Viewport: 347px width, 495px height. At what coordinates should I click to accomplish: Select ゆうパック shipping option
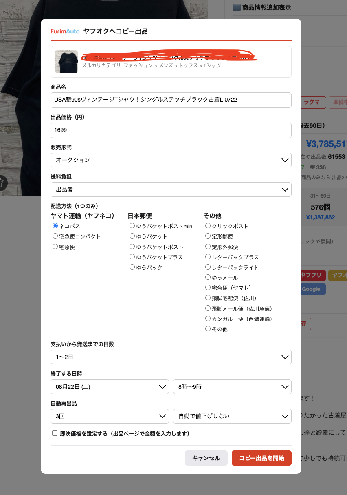click(132, 267)
